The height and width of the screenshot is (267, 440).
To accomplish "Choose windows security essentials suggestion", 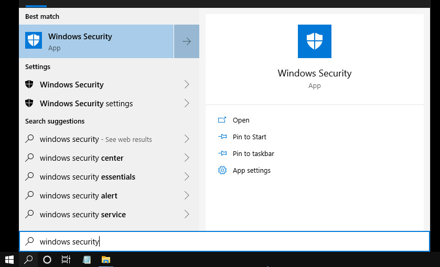I will [x=109, y=177].
